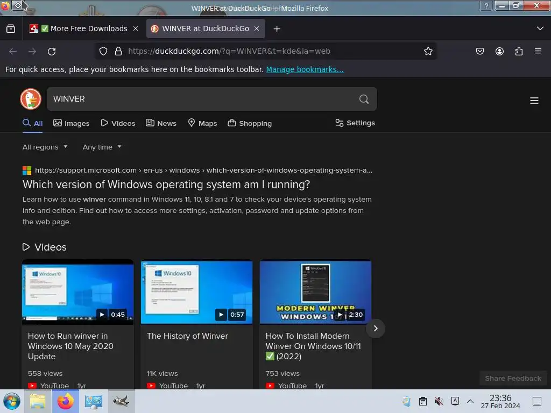Toggle the muted volume tray icon
This screenshot has width=551, height=413.
(x=439, y=401)
